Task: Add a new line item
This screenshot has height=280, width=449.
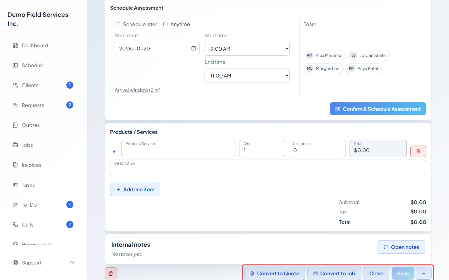Action: tap(135, 189)
